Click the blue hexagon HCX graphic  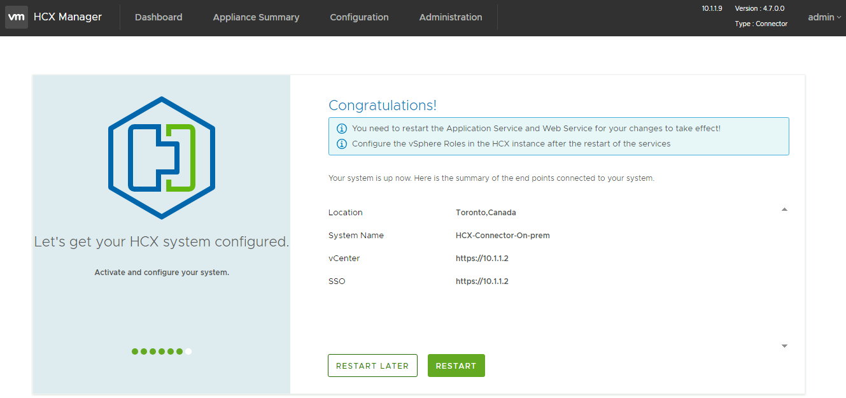click(x=161, y=157)
